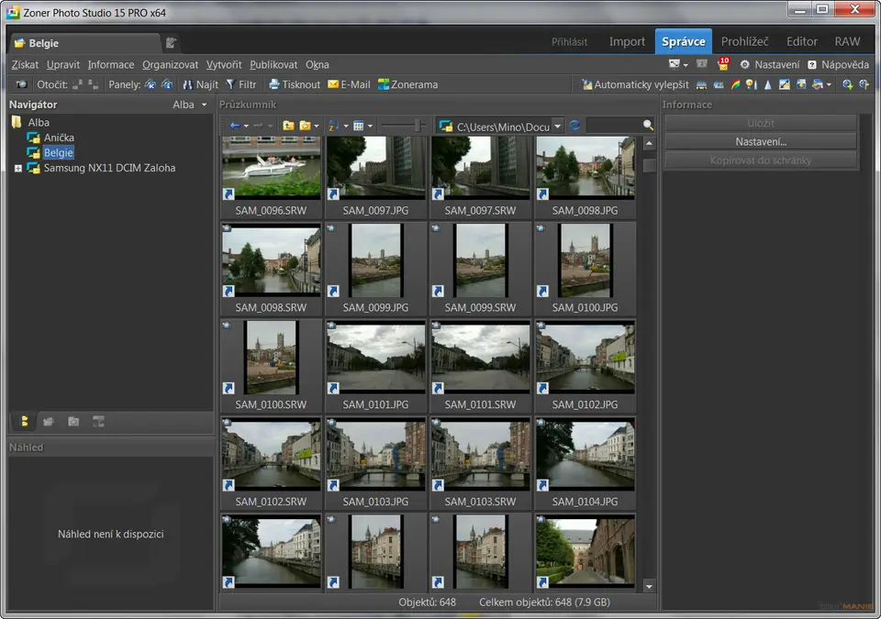Click the camera import icon in toolbar
This screenshot has width=881, height=619.
21,84
